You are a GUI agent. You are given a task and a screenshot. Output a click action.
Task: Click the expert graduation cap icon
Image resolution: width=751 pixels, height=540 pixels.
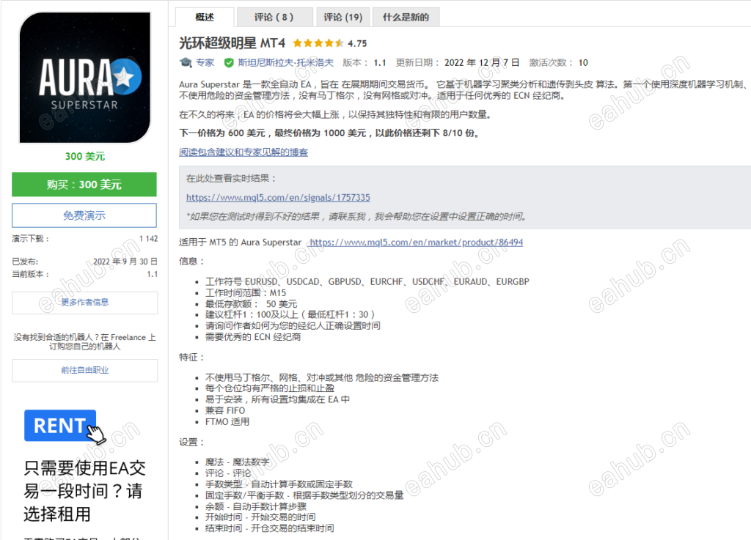pyautogui.click(x=186, y=63)
